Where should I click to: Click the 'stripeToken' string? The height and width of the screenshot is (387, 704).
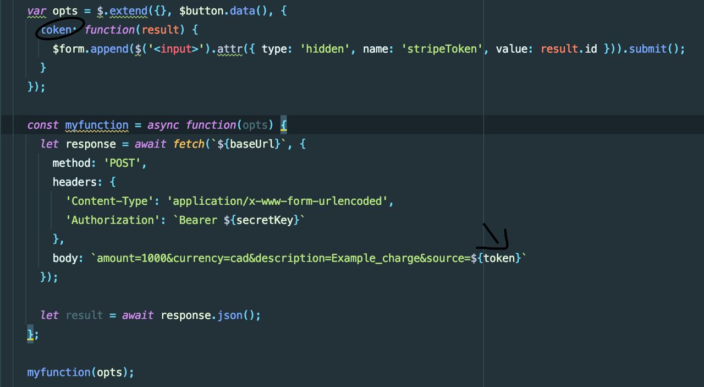tap(442, 48)
